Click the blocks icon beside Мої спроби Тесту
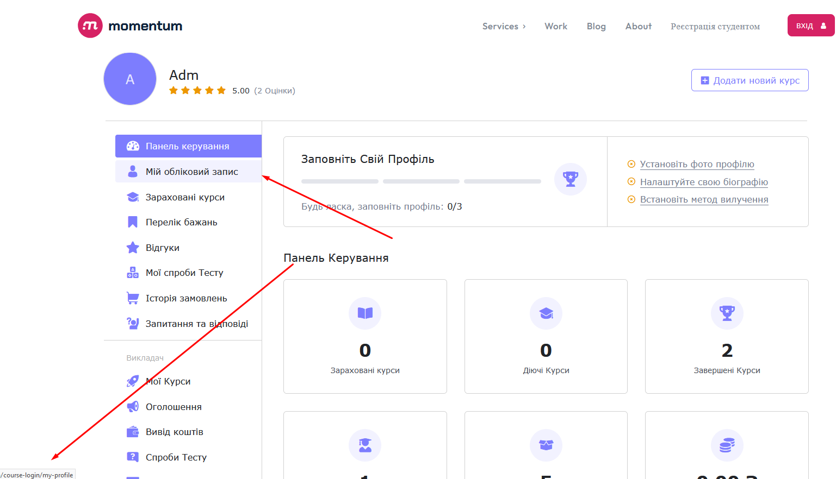The image size is (836, 479). (133, 273)
